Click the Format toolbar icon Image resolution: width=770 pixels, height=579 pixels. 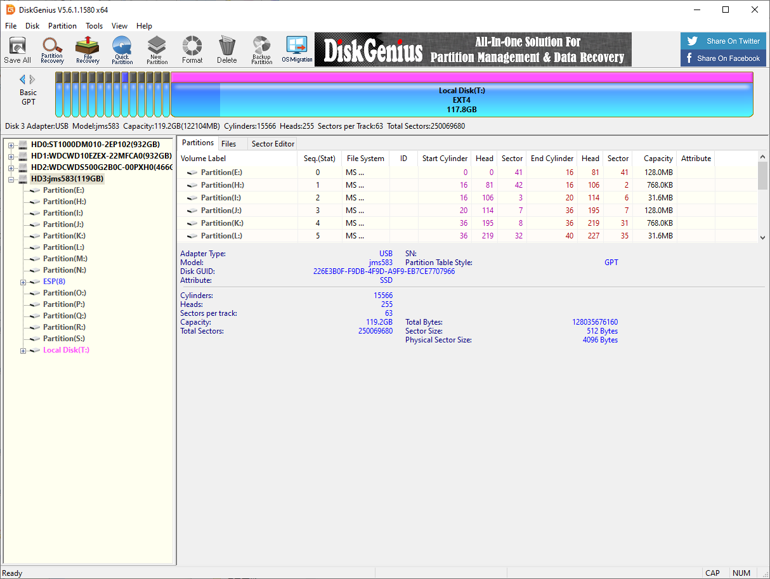click(x=192, y=49)
